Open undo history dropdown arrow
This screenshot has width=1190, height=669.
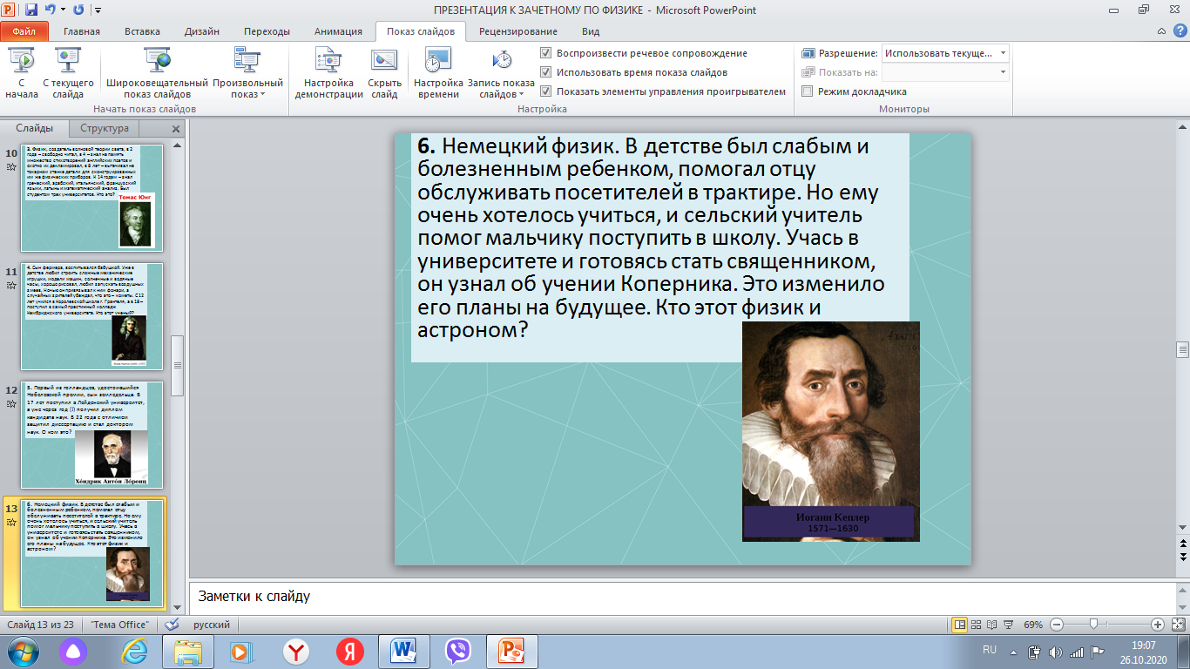coord(63,10)
